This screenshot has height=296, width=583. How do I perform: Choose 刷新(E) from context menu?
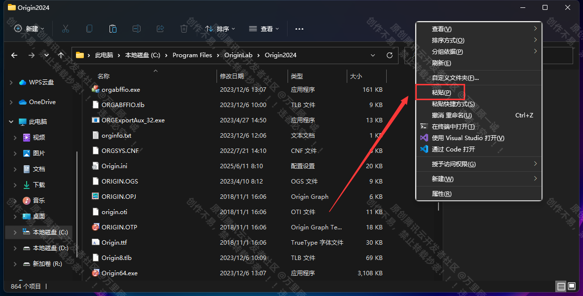pyautogui.click(x=441, y=63)
